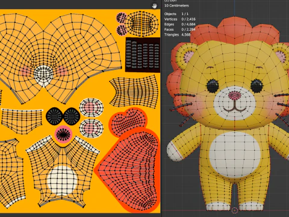Select the dark whiskers UV block
This screenshot has height=217, width=289.
pos(143,54)
